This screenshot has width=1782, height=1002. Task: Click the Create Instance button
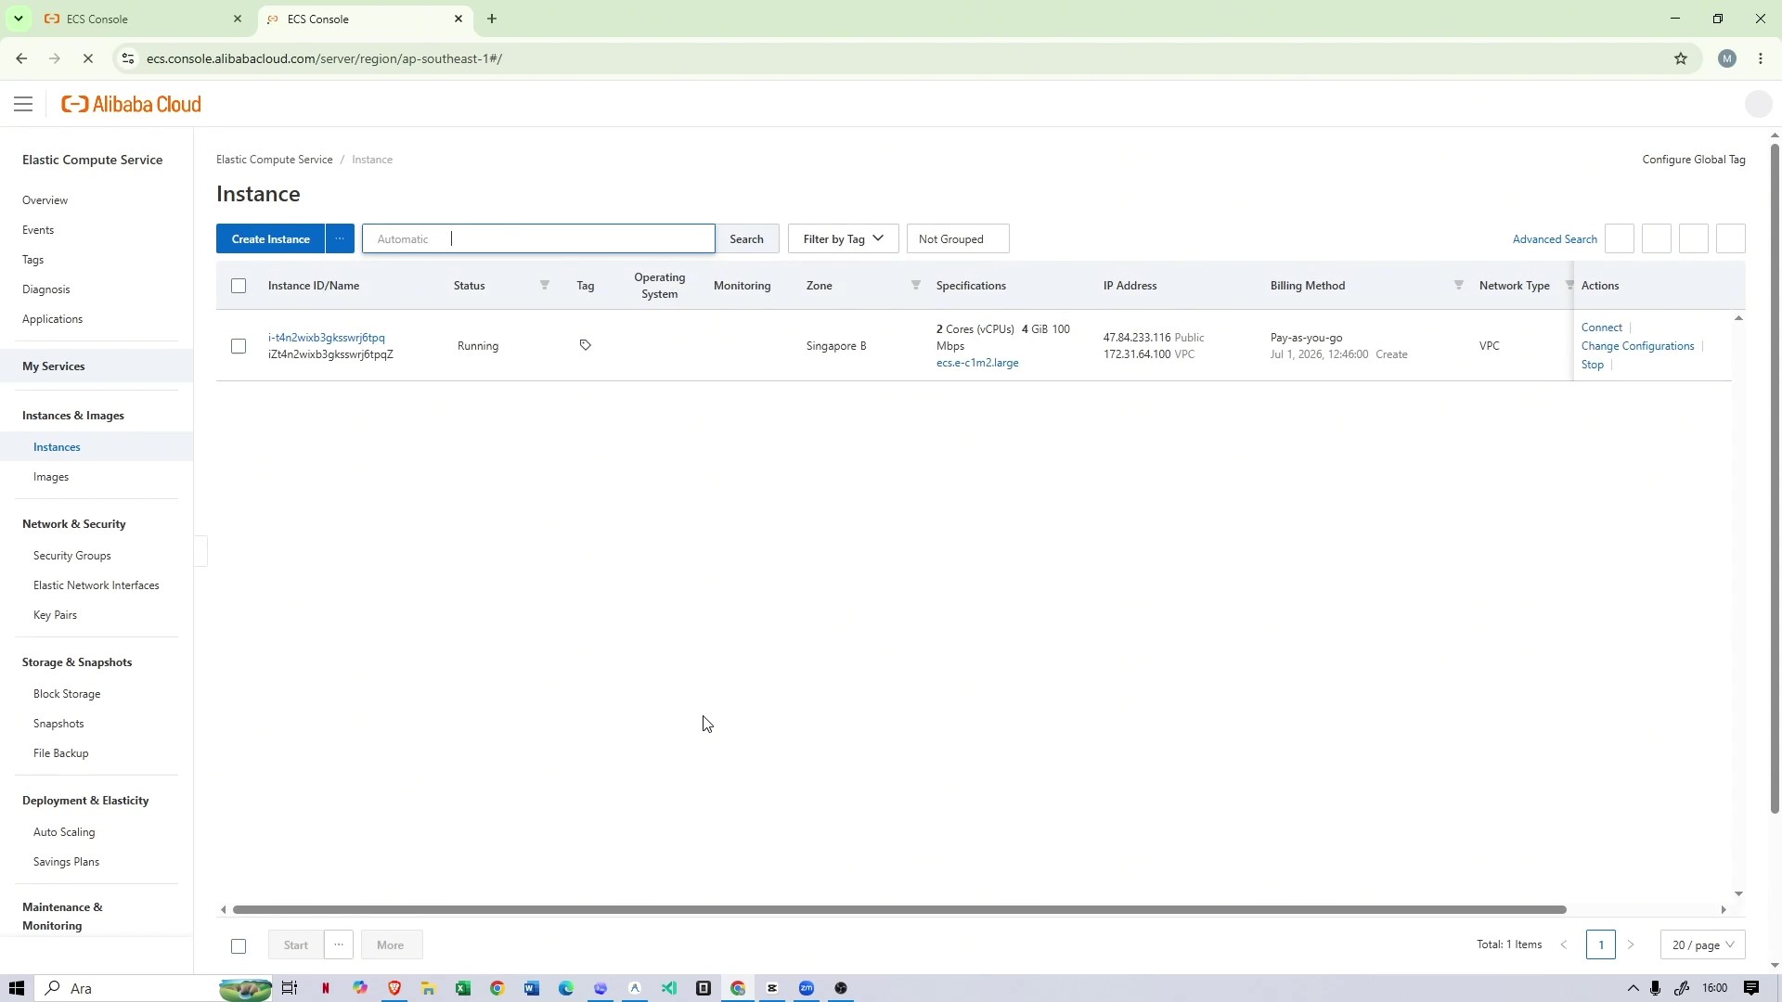coord(270,238)
